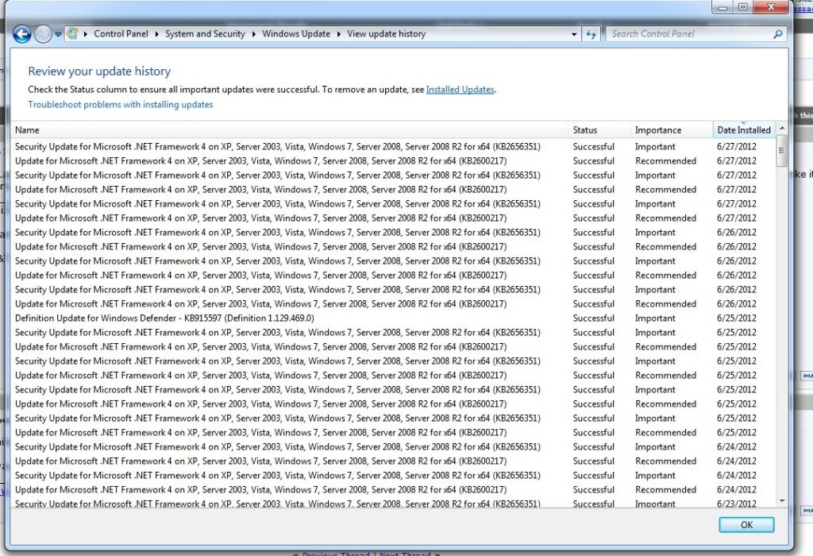This screenshot has width=813, height=556.
Task: Go back using the Back arrow button
Action: (x=21, y=34)
